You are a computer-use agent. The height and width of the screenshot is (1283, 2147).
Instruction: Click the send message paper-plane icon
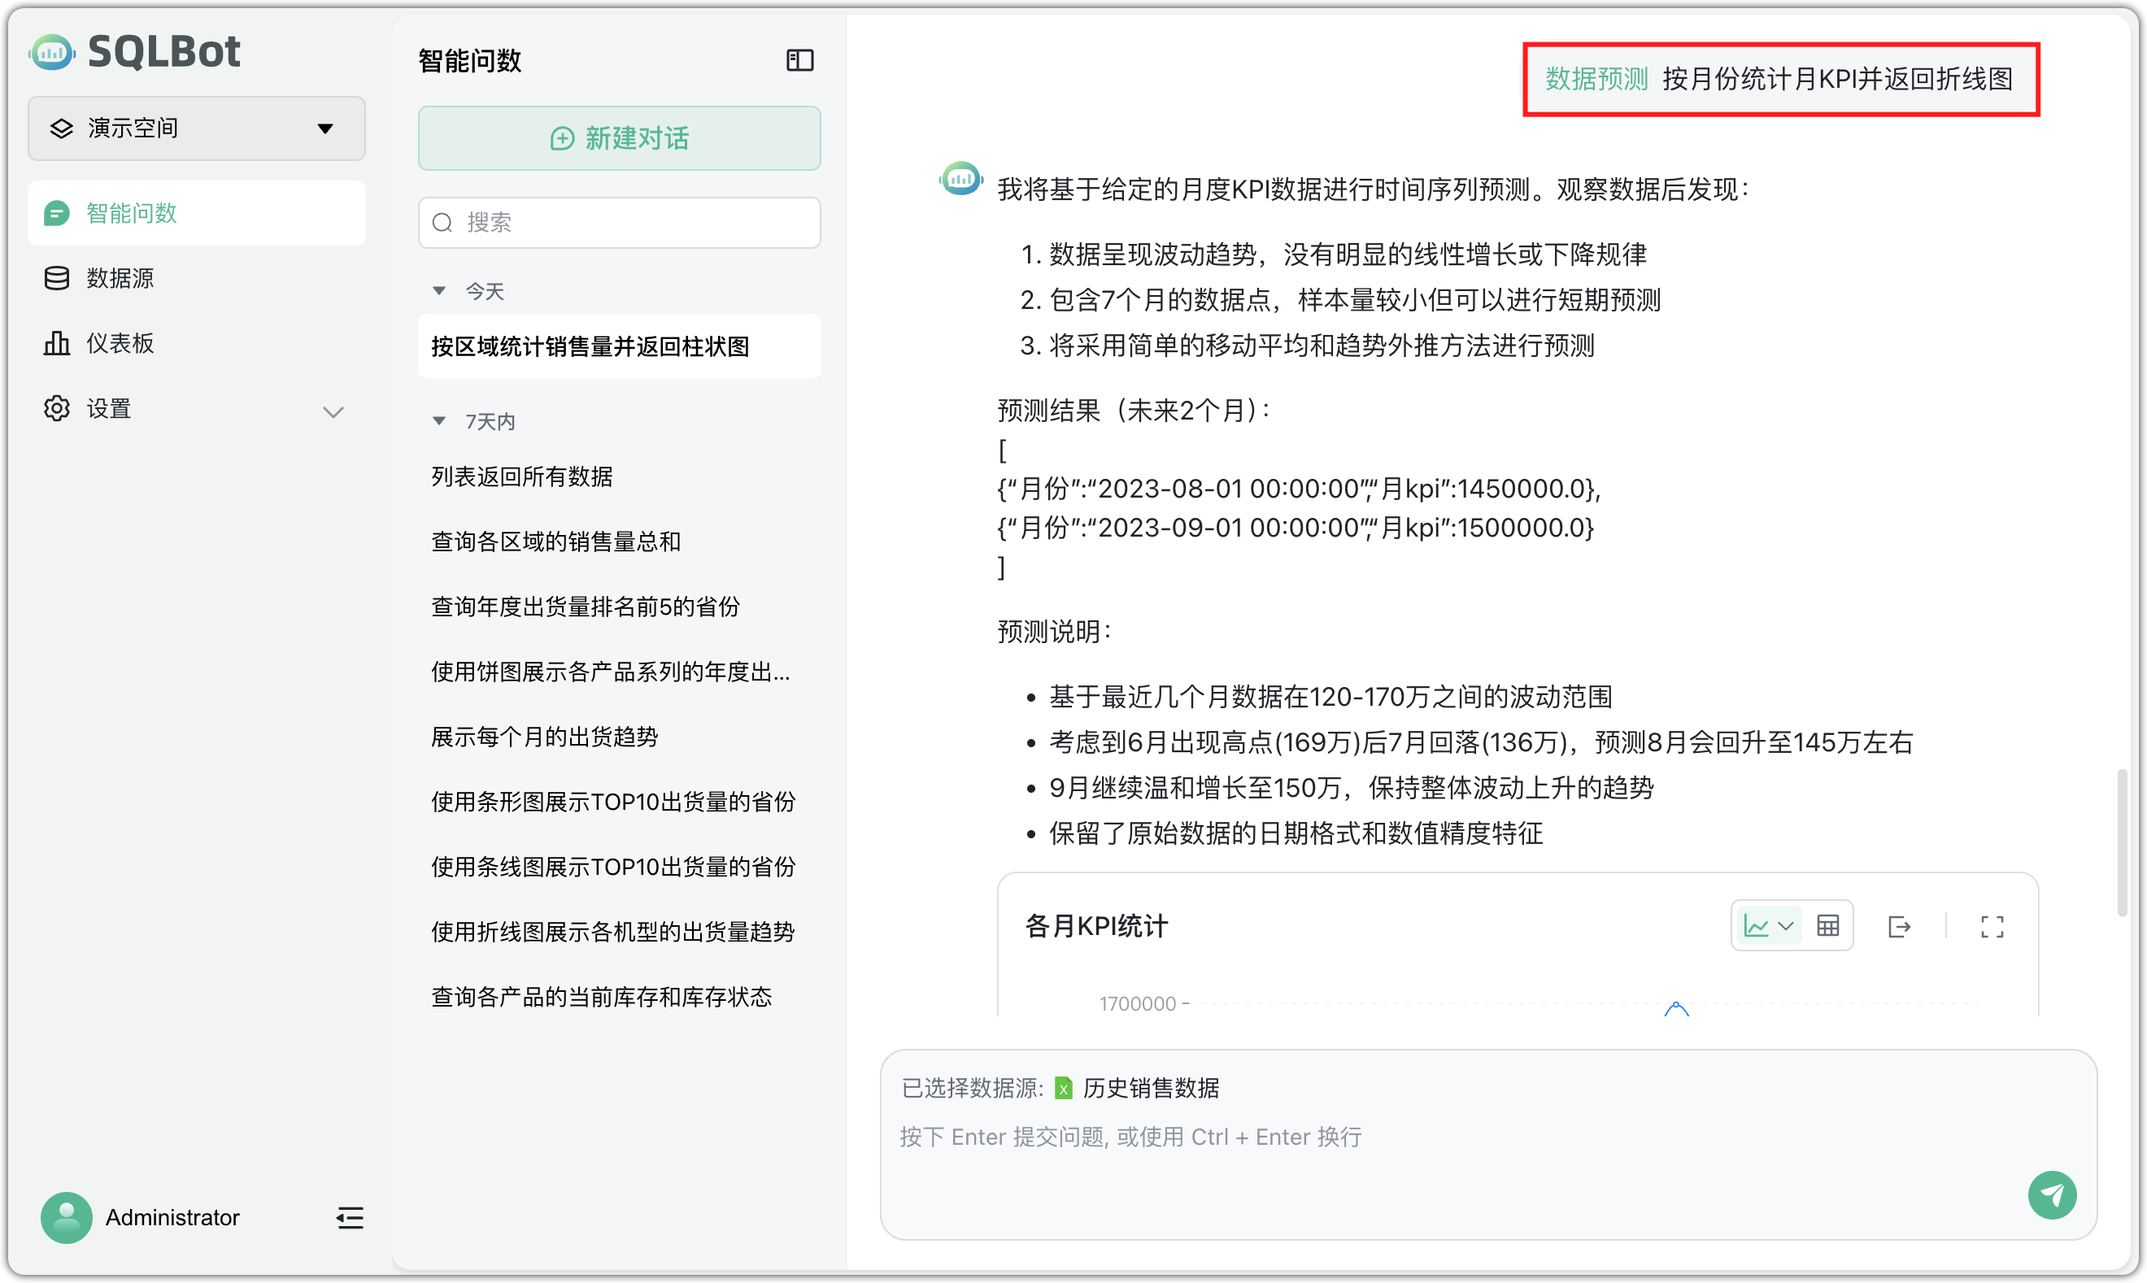(2053, 1195)
